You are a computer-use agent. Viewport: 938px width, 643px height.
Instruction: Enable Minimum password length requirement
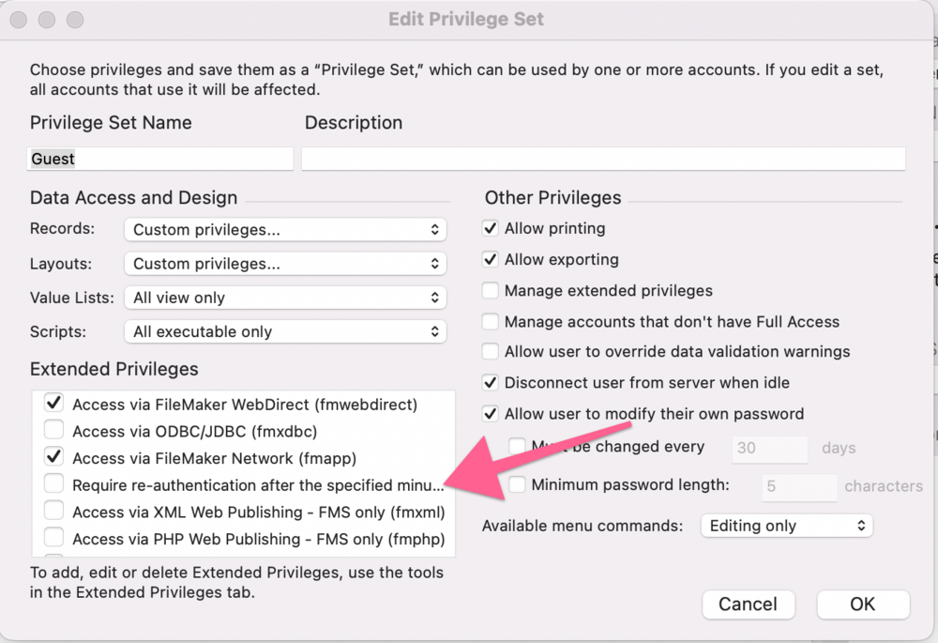point(517,484)
